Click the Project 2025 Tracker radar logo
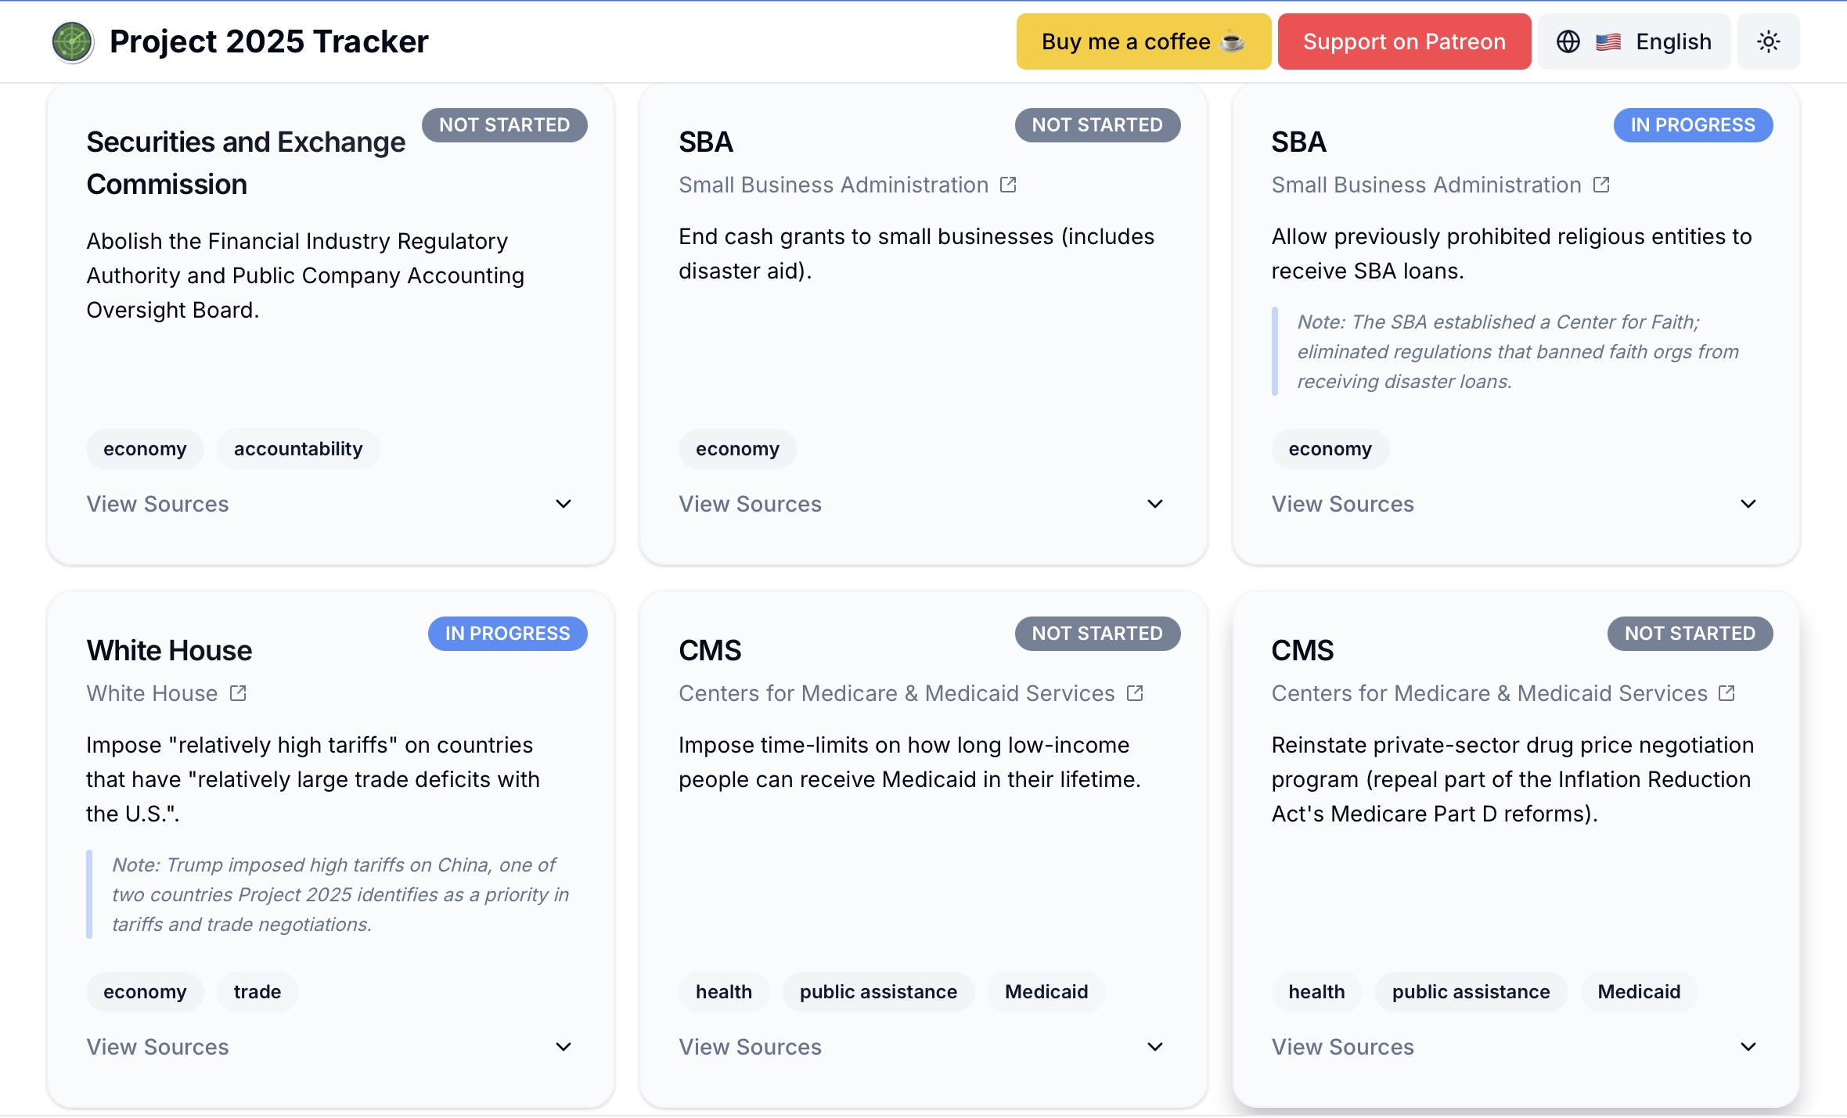Screen dimensions: 1847x1118 coord(73,41)
